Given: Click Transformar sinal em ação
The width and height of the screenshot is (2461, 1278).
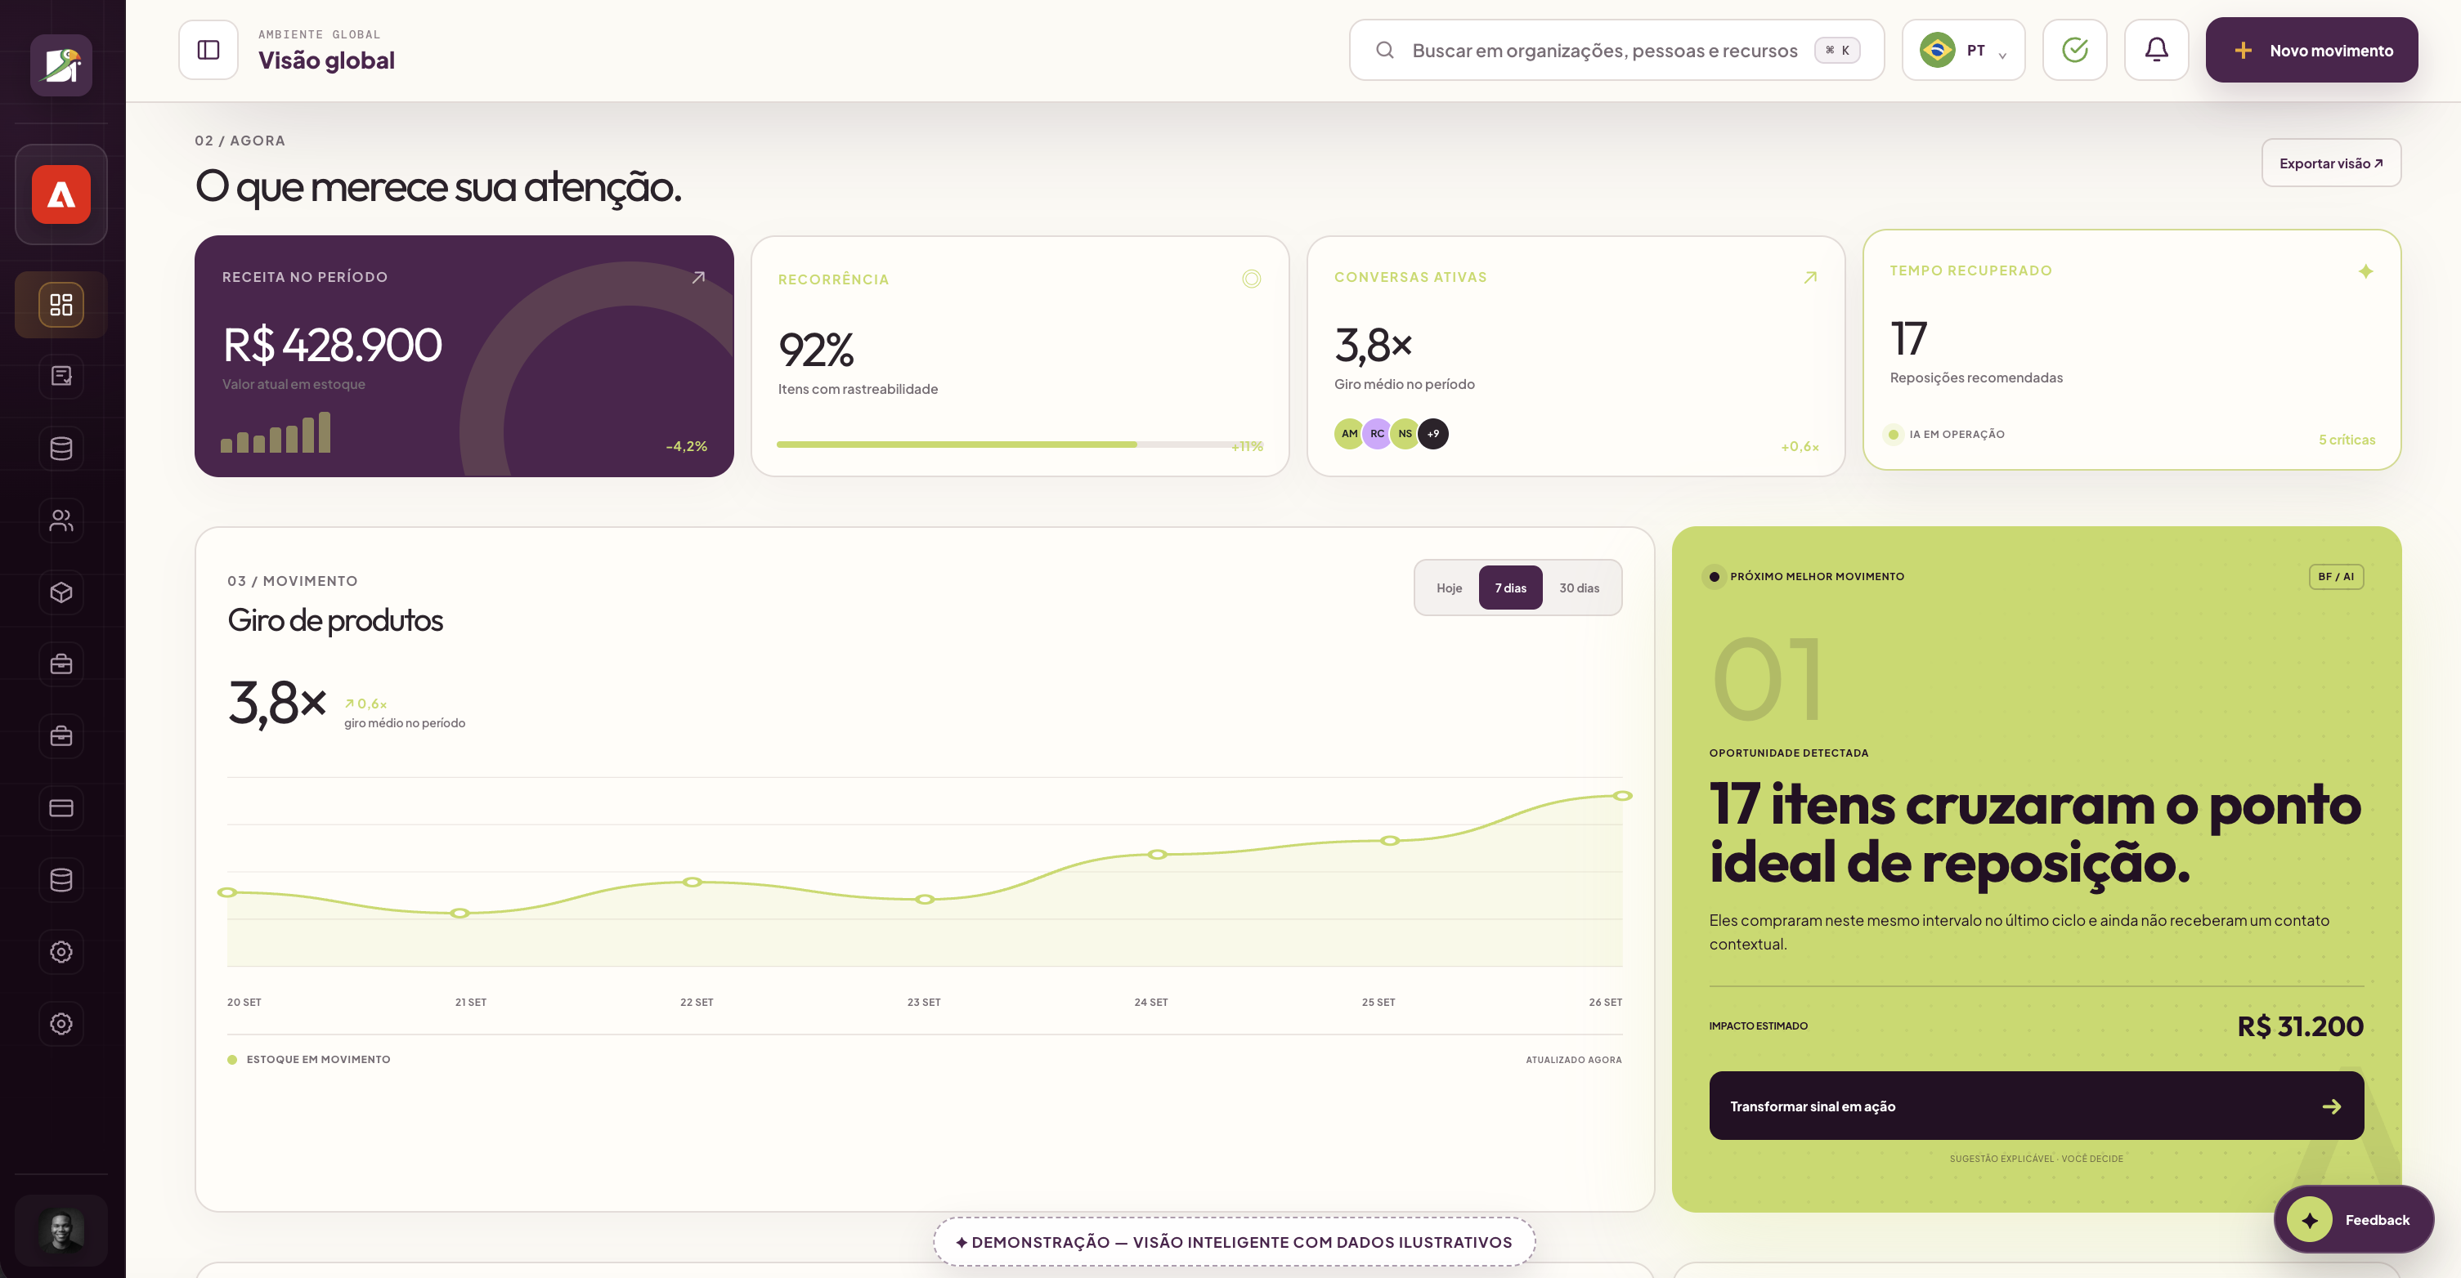Looking at the screenshot, I should pyautogui.click(x=2036, y=1105).
